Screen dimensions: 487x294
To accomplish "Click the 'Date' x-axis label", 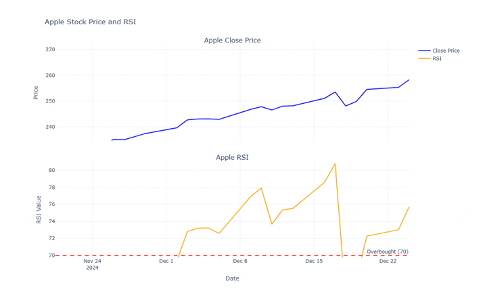I will [232, 278].
